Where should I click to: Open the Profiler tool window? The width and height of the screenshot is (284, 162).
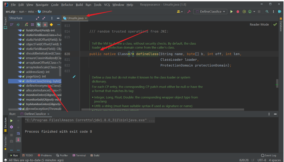click(62, 155)
